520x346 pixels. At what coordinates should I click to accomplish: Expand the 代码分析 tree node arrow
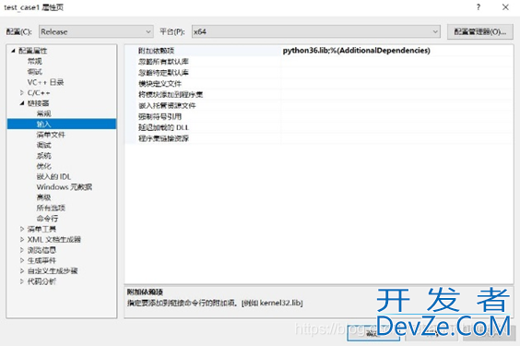click(22, 281)
